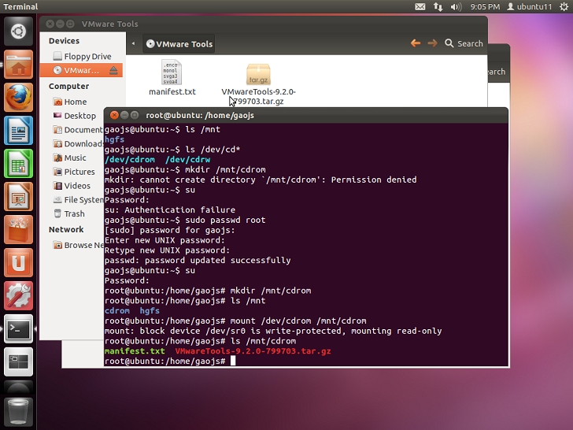Open the 9:05 PM clock calendar
The height and width of the screenshot is (430, 573).
(485, 6)
